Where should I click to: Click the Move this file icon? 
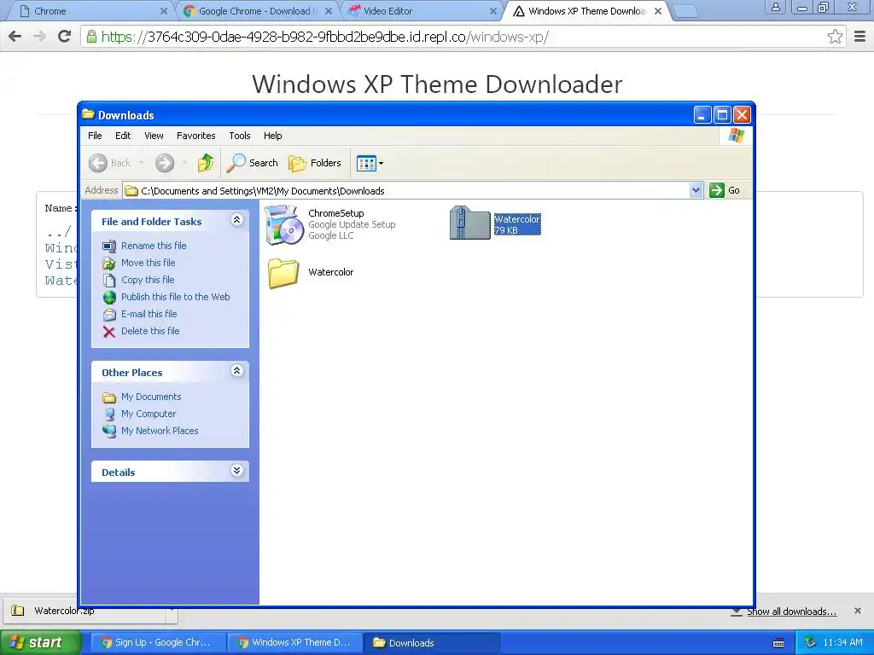[x=109, y=263]
